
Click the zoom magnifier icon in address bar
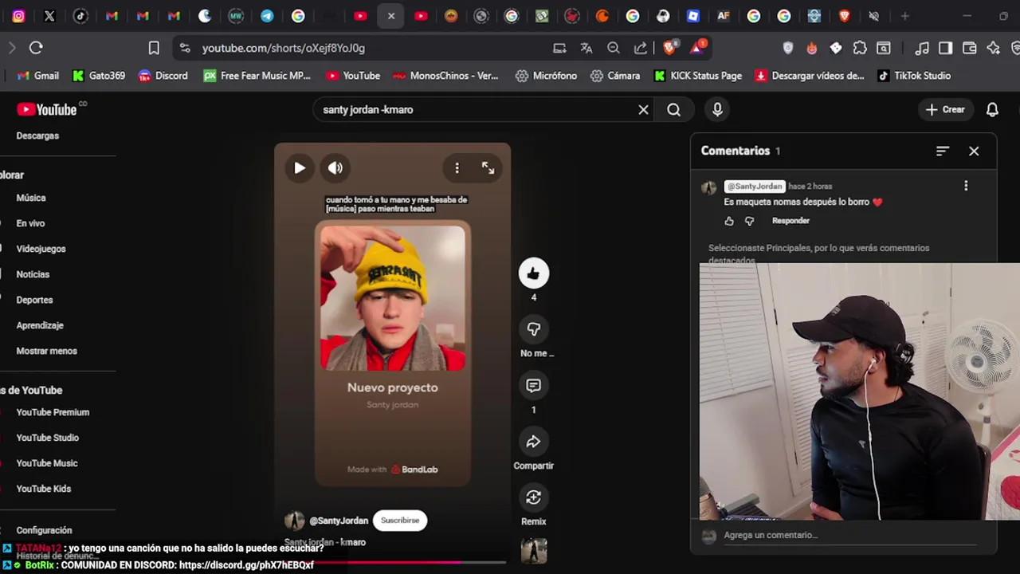(614, 48)
